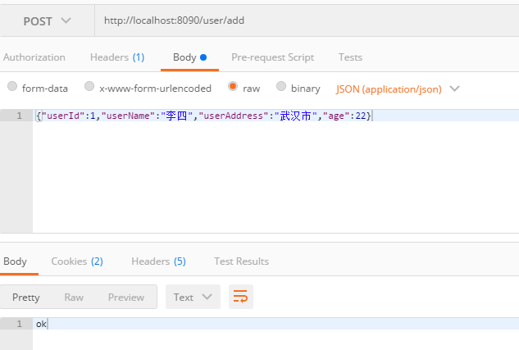Screen dimensions: 519x350
Task: Click the request URL field
Action: pyautogui.click(x=307, y=20)
